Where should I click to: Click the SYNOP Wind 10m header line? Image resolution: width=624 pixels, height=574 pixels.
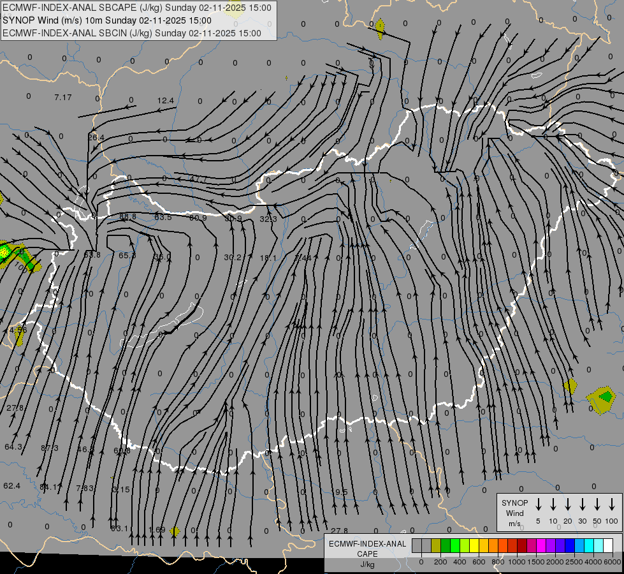point(106,20)
